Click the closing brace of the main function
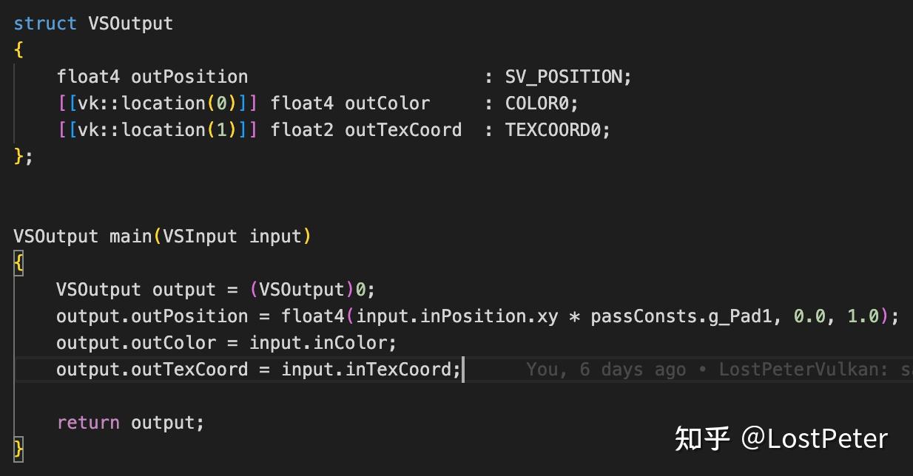 18,449
